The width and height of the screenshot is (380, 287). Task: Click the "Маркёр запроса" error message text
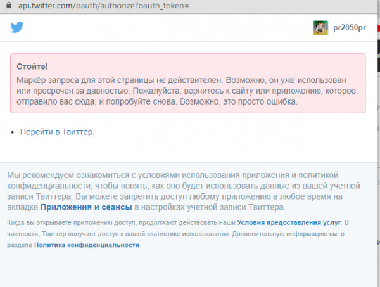point(186,91)
